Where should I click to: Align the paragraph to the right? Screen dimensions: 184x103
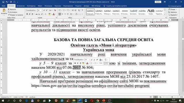(65, 14)
